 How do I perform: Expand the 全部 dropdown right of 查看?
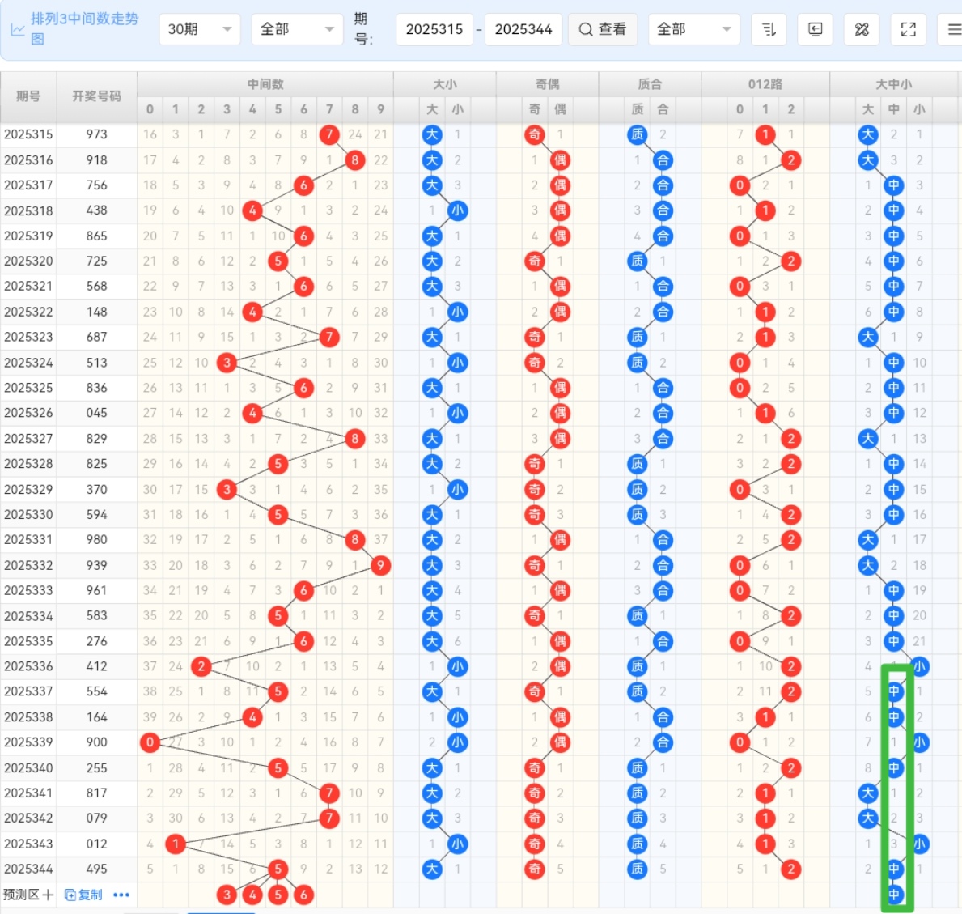tap(693, 29)
